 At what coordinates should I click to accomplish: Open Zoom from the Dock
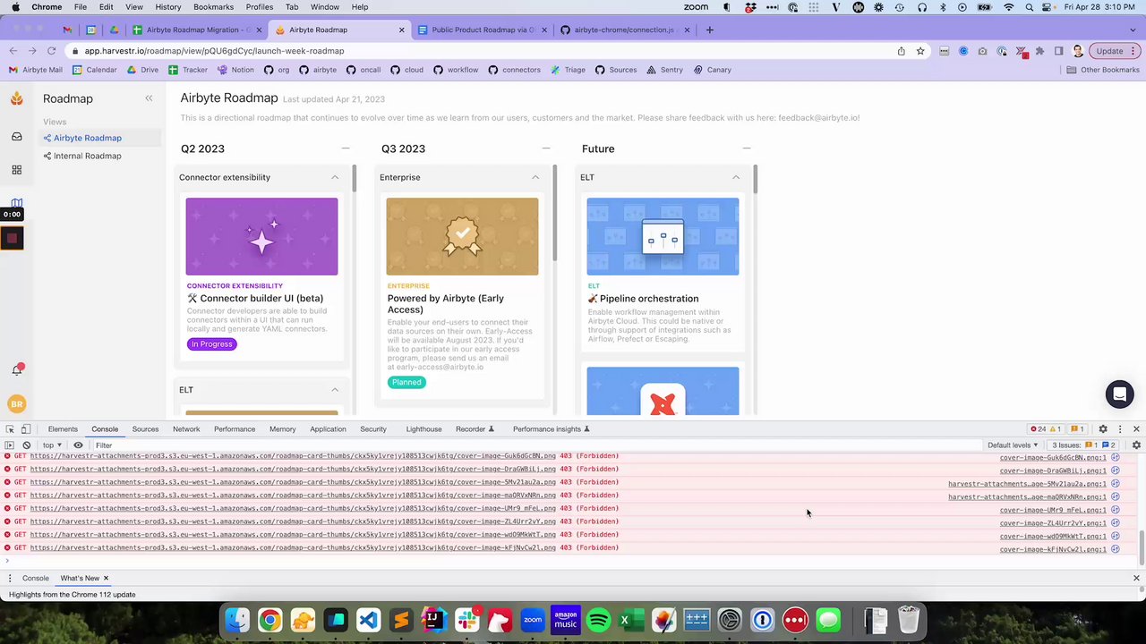click(x=533, y=620)
